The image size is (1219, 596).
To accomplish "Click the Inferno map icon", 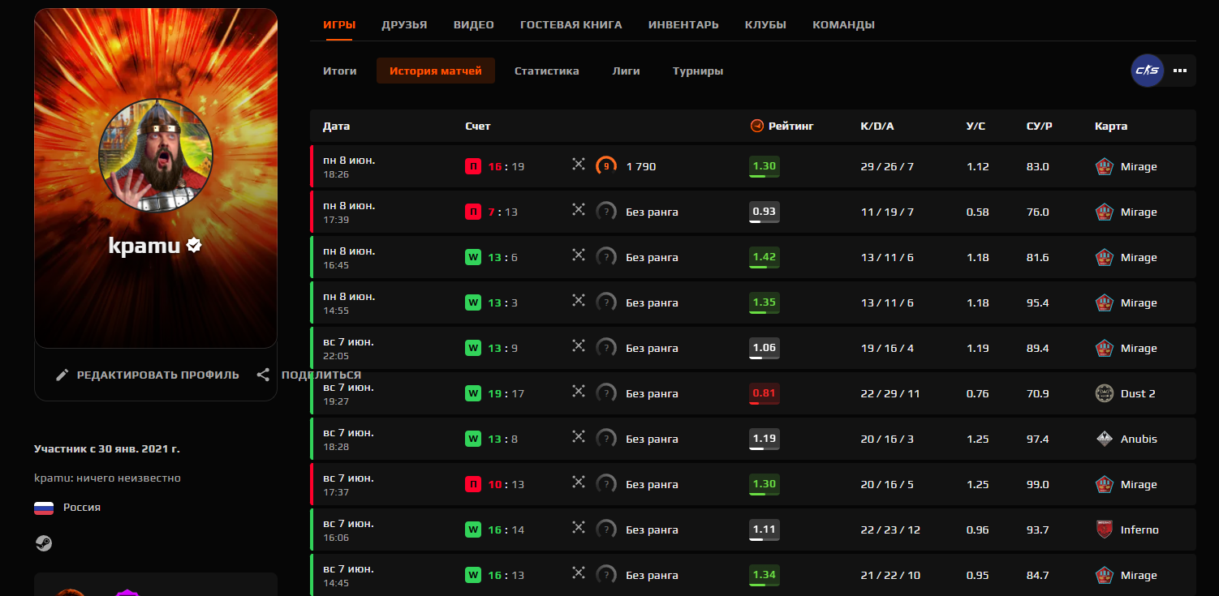I will [1104, 530].
